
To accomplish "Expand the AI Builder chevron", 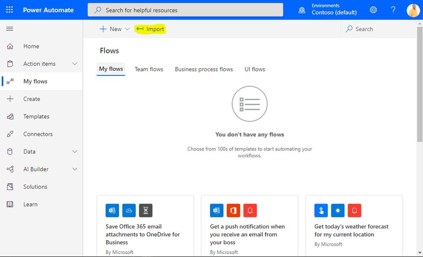I will click(75, 169).
